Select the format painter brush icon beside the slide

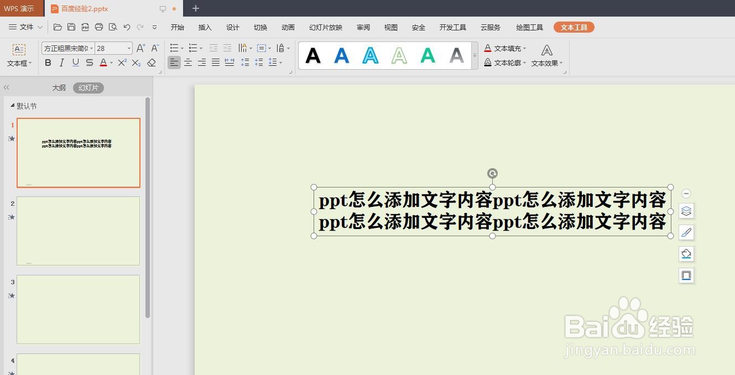click(x=686, y=232)
